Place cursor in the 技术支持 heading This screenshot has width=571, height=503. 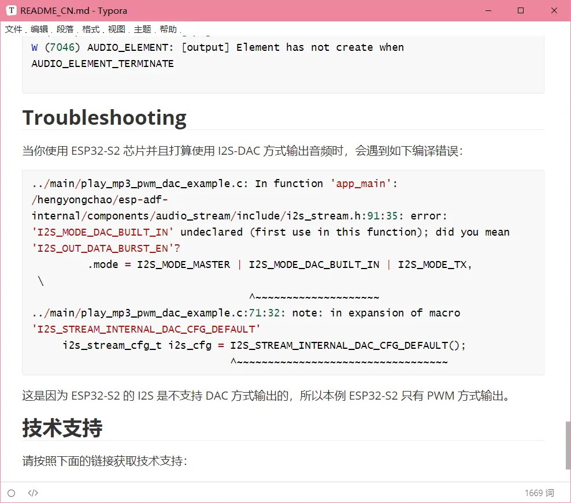[x=62, y=429]
